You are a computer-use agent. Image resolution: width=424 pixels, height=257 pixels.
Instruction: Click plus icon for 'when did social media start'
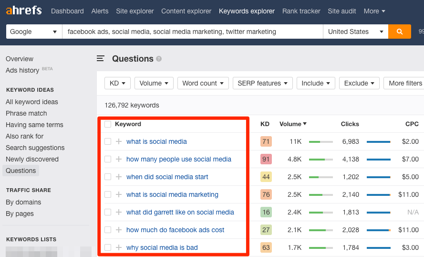pyautogui.click(x=119, y=177)
